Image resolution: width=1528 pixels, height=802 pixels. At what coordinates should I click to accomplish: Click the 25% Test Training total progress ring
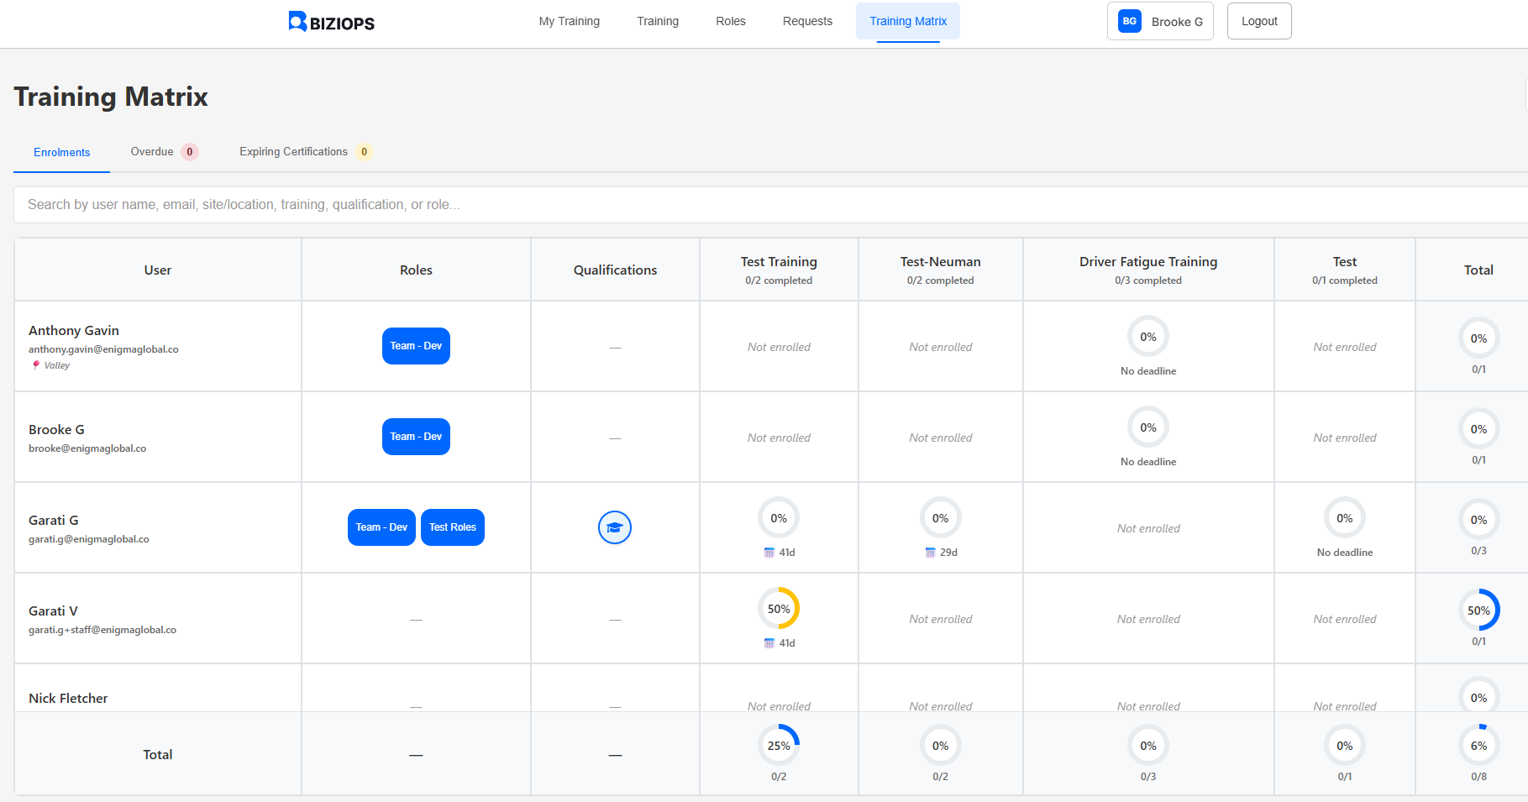click(x=778, y=746)
